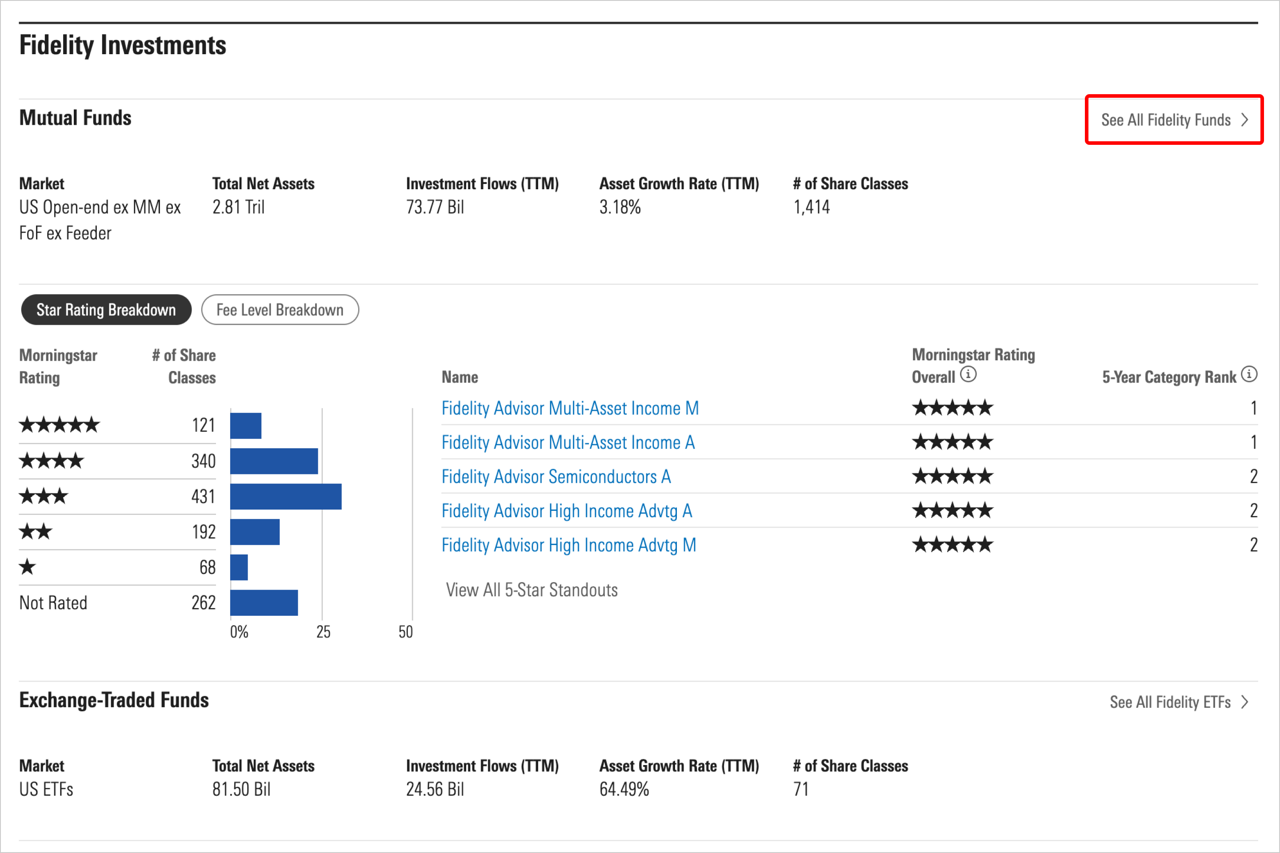The image size is (1280, 853).
Task: Click the 121 share classes count
Action: [x=204, y=425]
